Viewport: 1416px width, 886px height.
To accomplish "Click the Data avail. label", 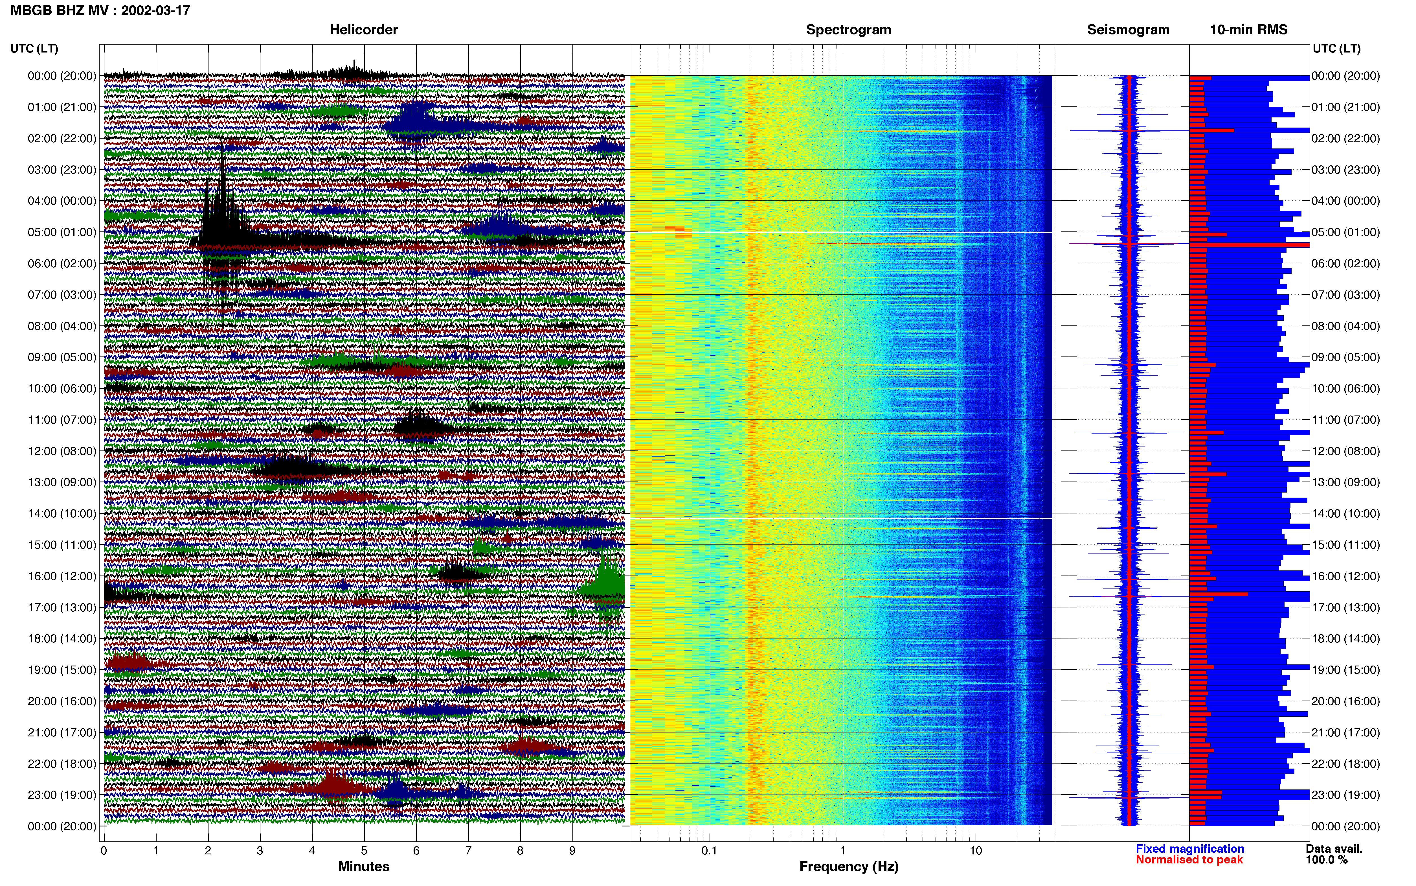I will point(1334,848).
